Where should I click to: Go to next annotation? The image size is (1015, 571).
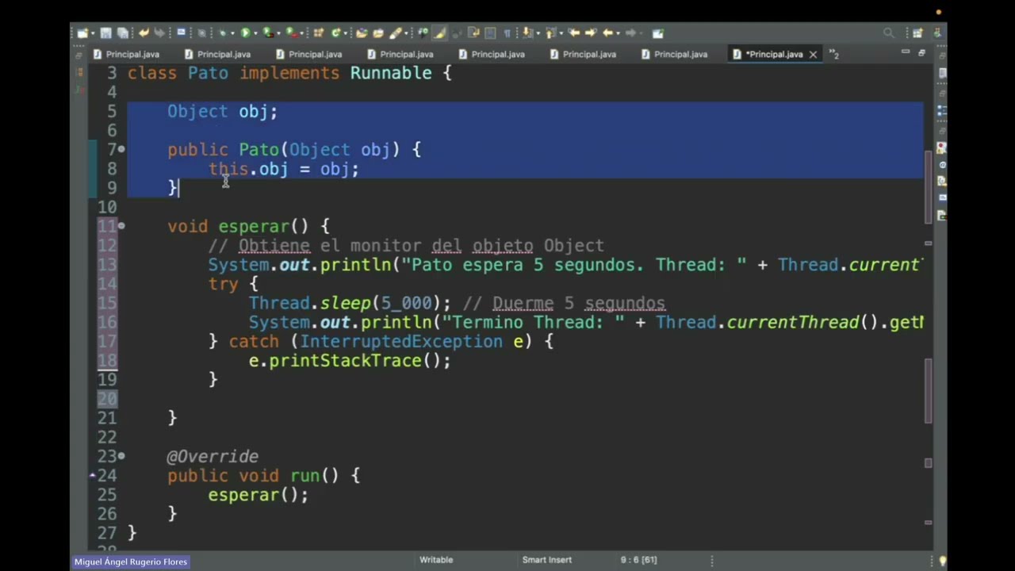click(527, 33)
